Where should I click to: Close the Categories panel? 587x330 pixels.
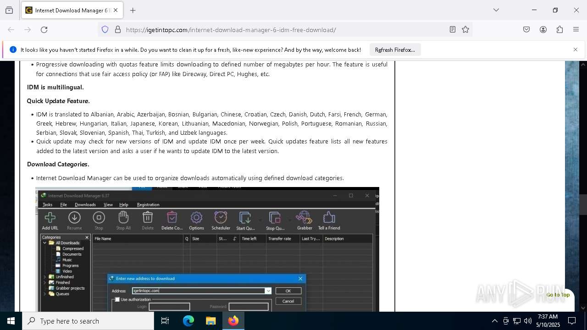pyautogui.click(x=87, y=237)
